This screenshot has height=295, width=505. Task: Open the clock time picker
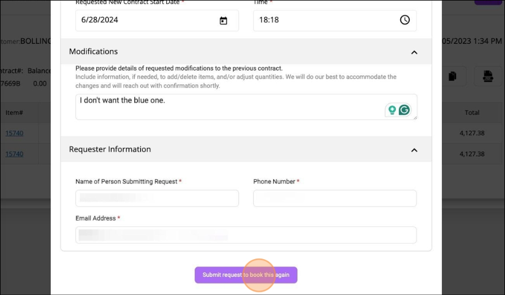point(404,20)
